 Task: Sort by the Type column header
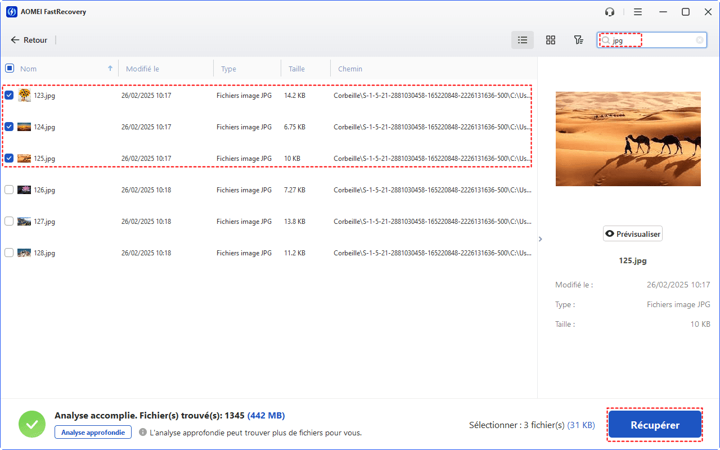tap(228, 69)
